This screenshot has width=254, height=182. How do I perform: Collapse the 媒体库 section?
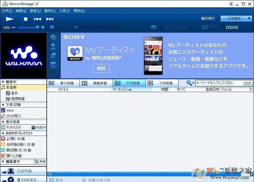pos(3,82)
